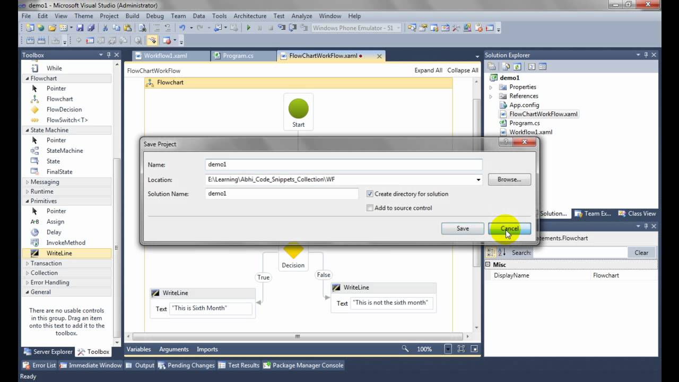Select the Assign primitive in the toolbox

click(55, 221)
